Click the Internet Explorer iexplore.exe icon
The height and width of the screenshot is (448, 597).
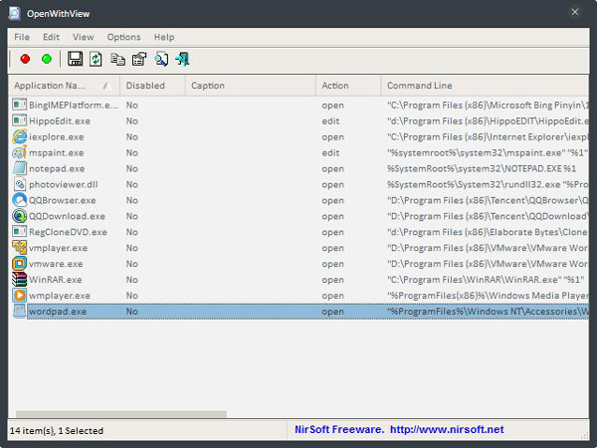[x=20, y=136]
